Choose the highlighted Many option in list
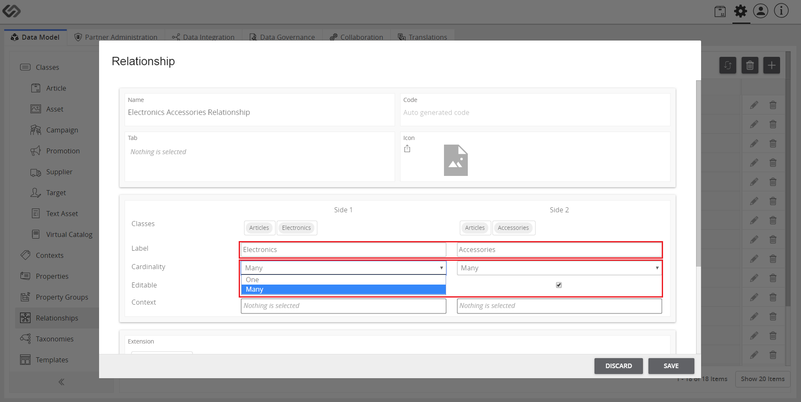 coord(344,290)
